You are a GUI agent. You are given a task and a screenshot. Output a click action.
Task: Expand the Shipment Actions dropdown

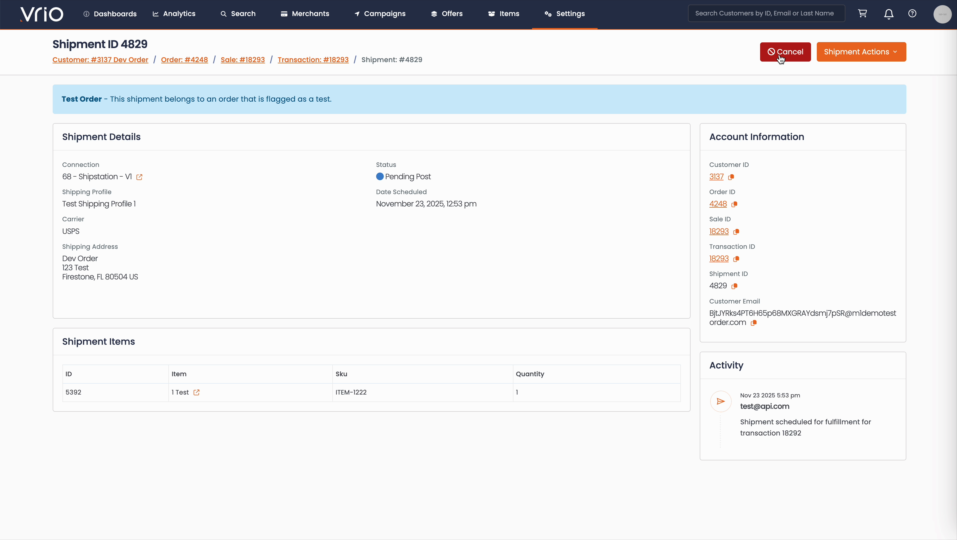tap(861, 52)
